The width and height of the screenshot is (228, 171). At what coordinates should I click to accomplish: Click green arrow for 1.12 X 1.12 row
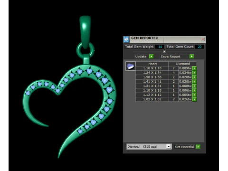coord(194,95)
